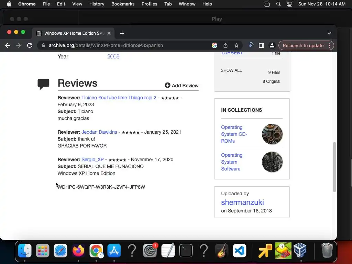Click the menu bar date and time
The image size is (352, 264).
click(x=322, y=4)
